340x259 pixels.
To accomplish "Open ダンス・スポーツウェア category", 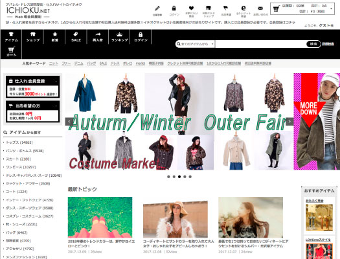I will [x=30, y=208].
